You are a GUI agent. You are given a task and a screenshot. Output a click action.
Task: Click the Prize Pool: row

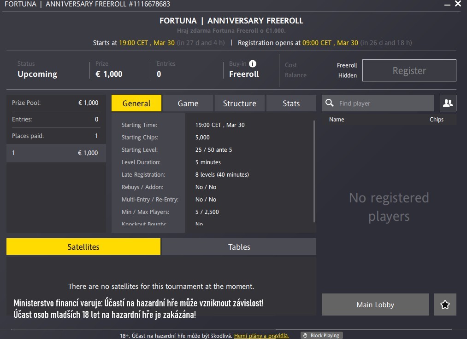pyautogui.click(x=56, y=103)
